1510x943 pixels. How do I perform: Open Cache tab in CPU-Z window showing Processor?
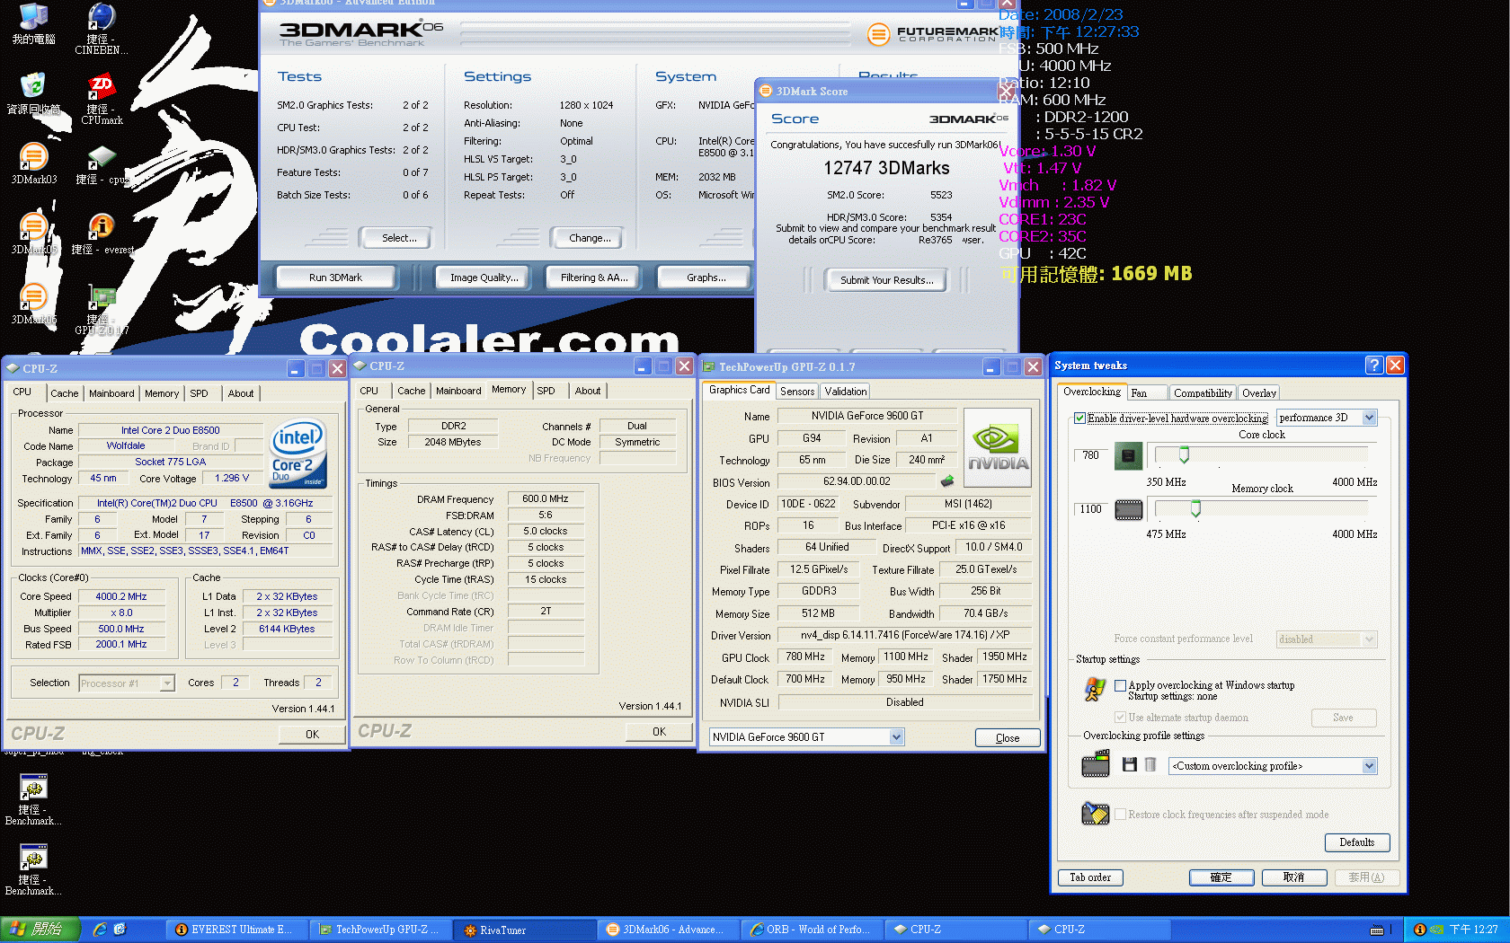point(64,393)
